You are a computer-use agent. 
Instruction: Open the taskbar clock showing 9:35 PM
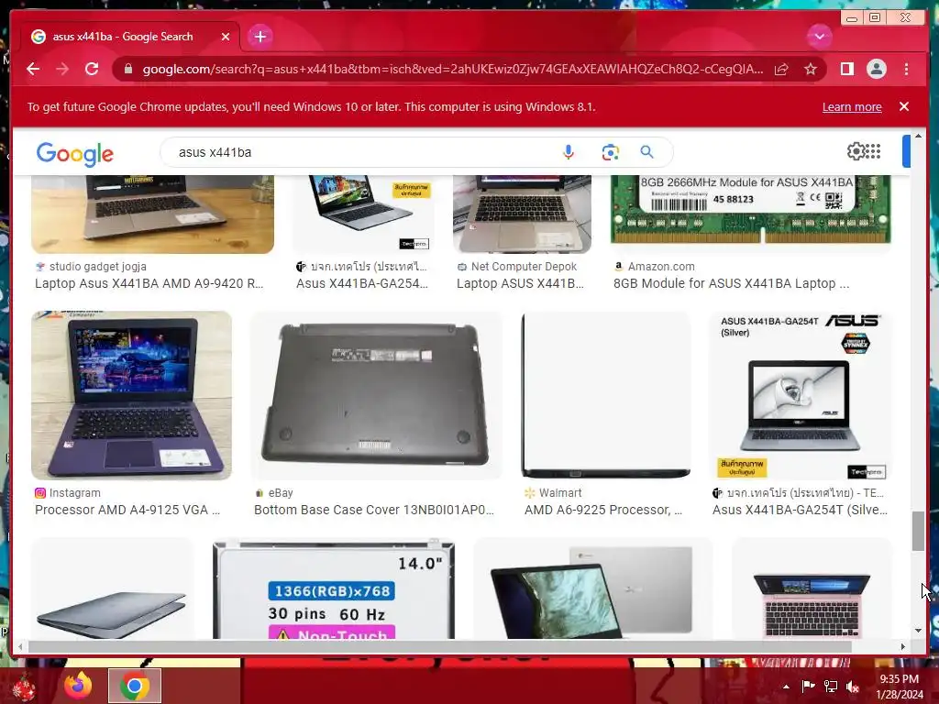pyautogui.click(x=900, y=687)
